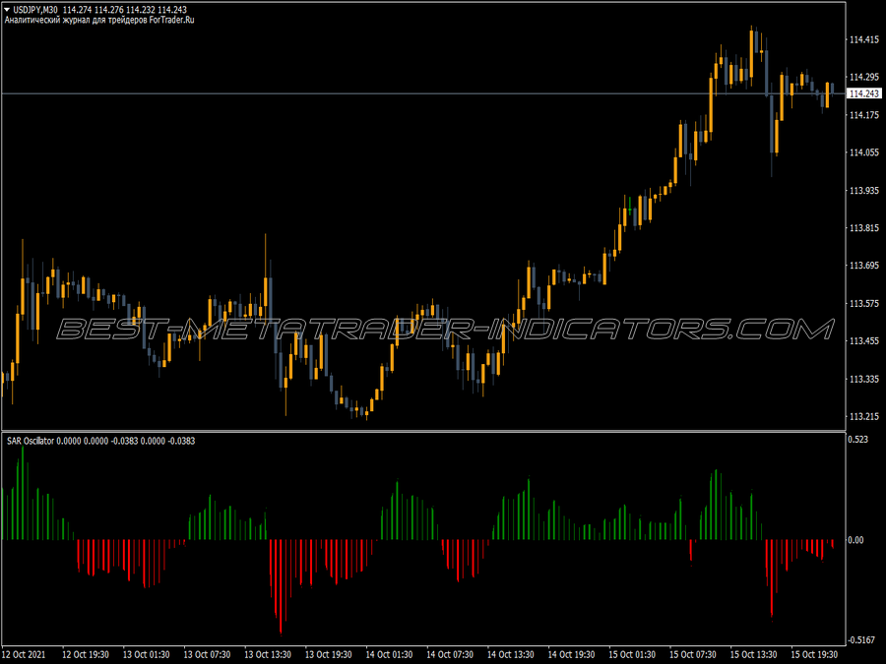Click the 13 Oct 07:30 time label
The width and height of the screenshot is (886, 664).
pos(207,655)
